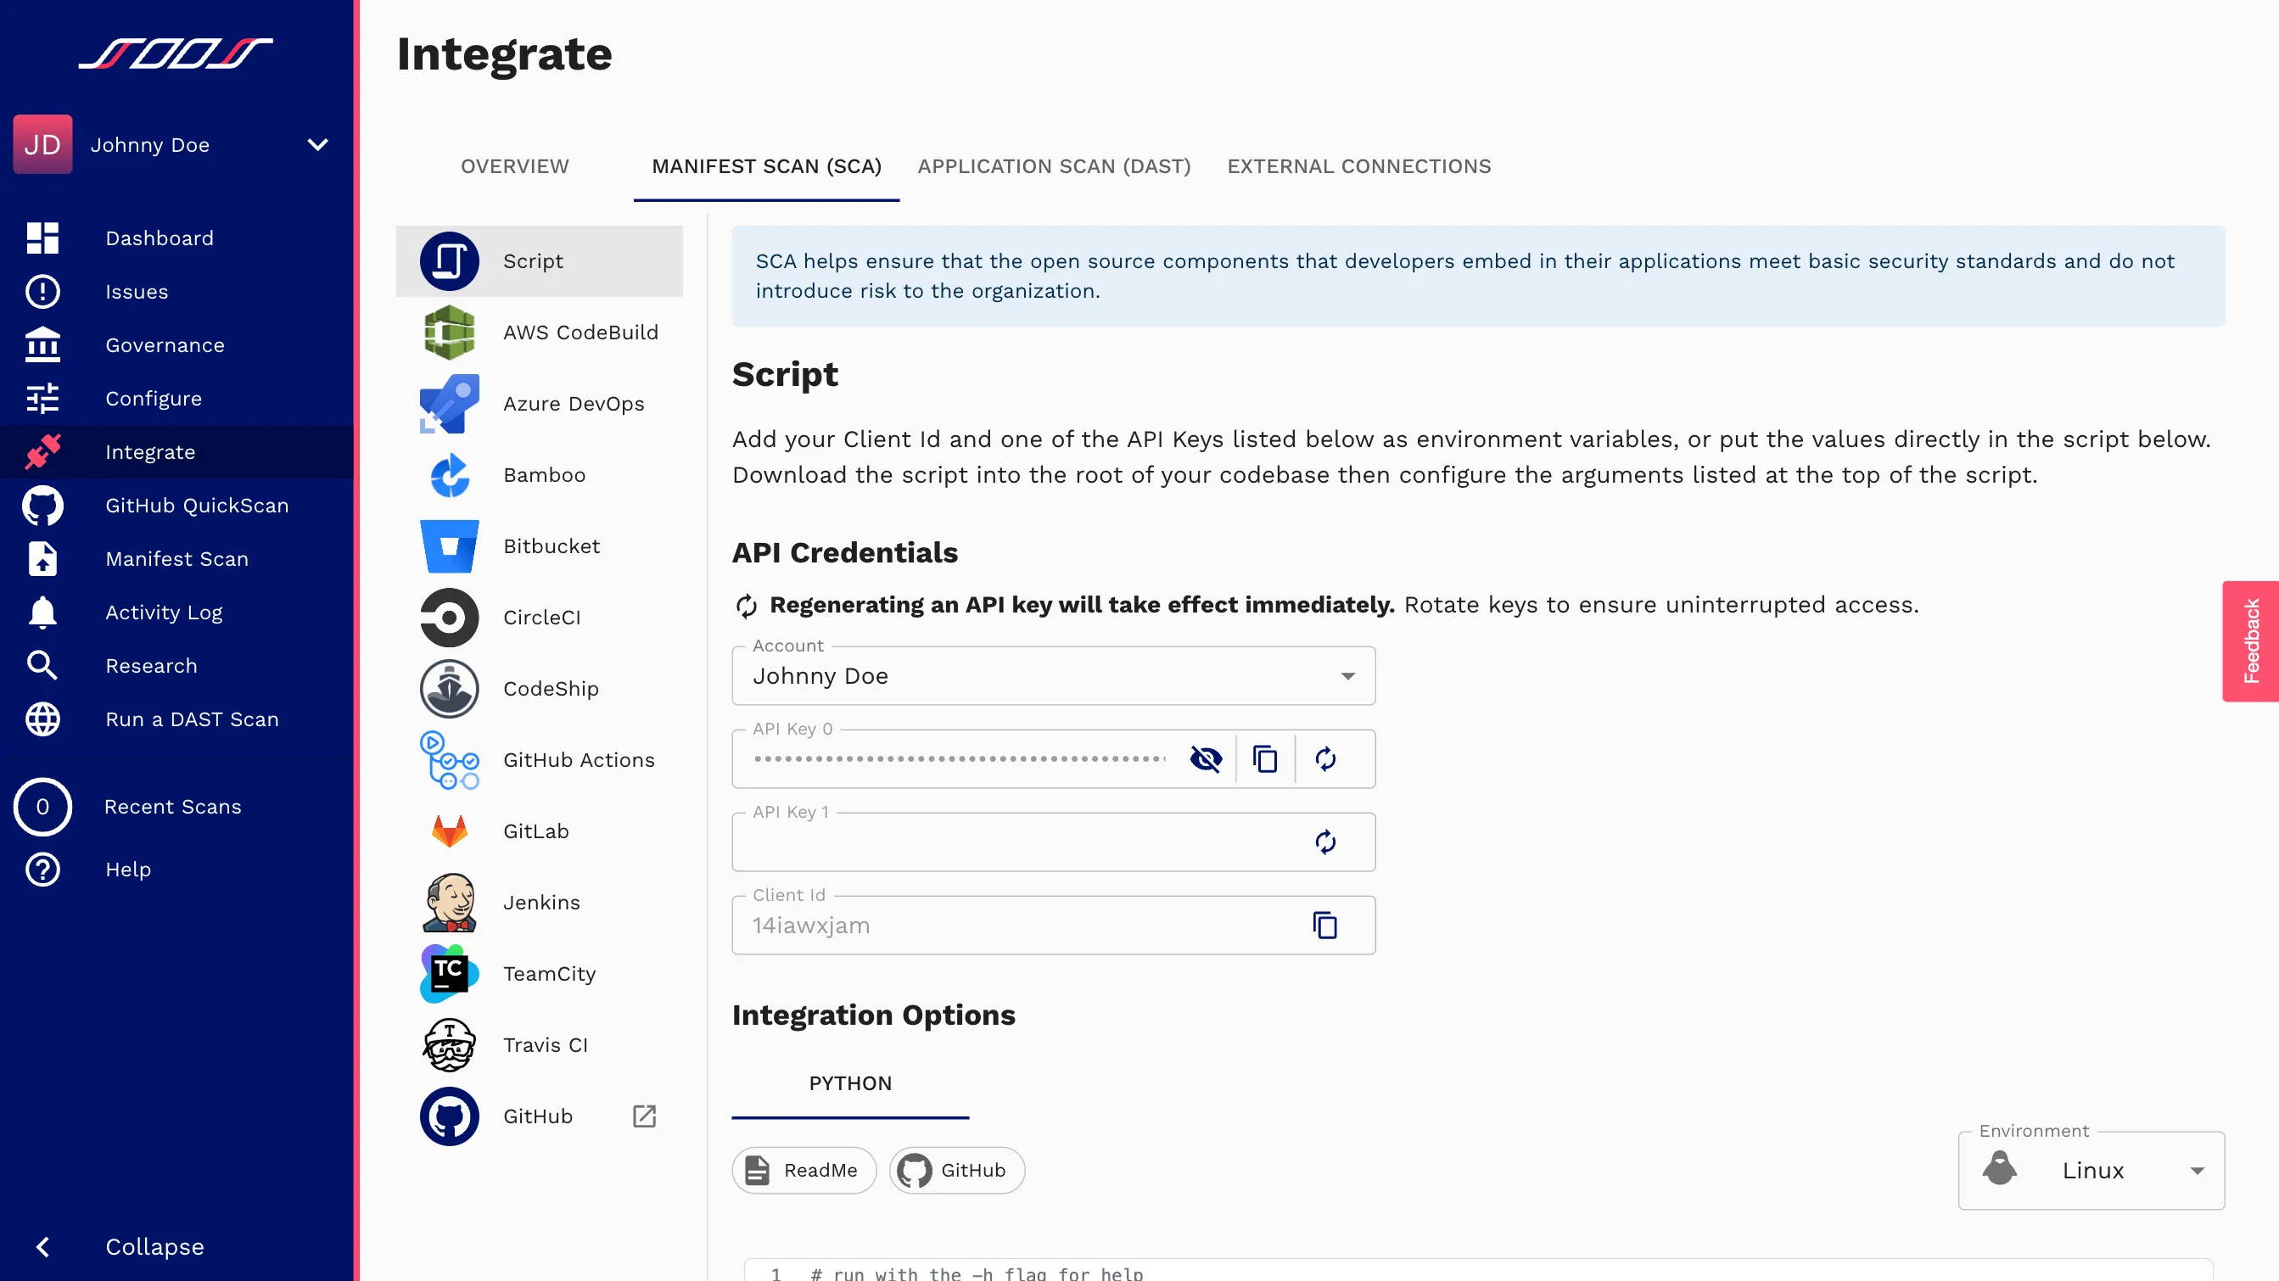Click the ReadMe button
Viewport: 2279px width, 1281px height.
[804, 1171]
